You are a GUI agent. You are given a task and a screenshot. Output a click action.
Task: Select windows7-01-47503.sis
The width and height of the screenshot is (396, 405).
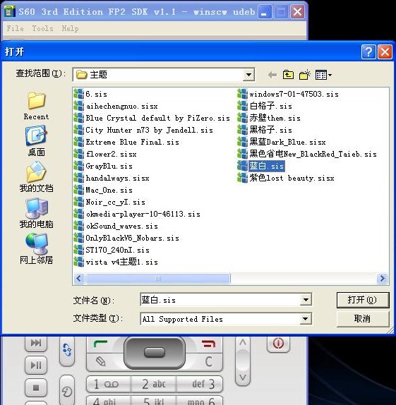[x=288, y=94]
